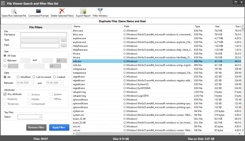Image resolution: width=245 pixels, height=141 pixels.
Task: Click the File Name input field
Action: [x=43, y=35]
